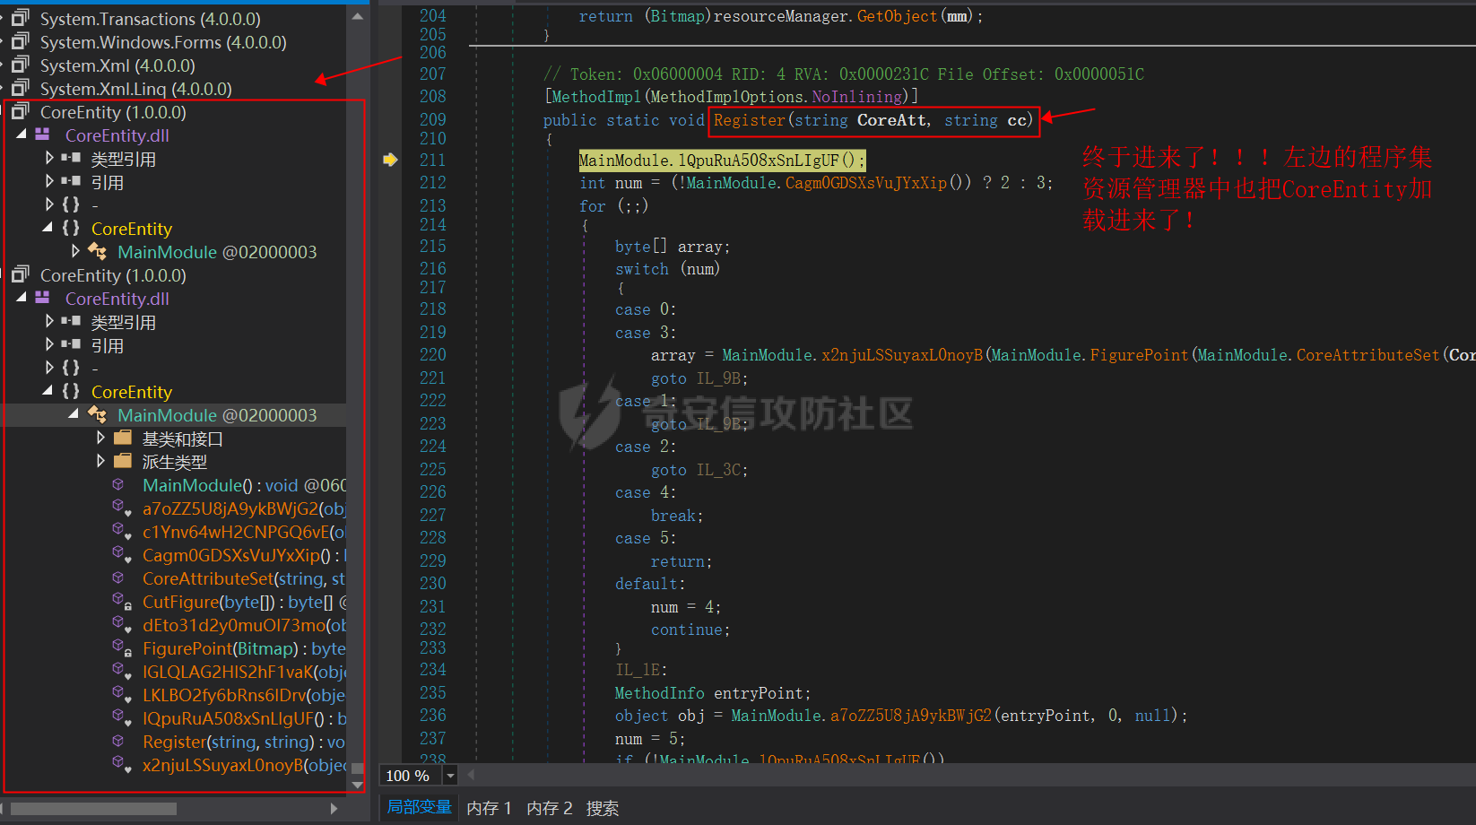The image size is (1476, 825).
Task: Follow NoInlining reference on line 208
Action: (x=856, y=97)
